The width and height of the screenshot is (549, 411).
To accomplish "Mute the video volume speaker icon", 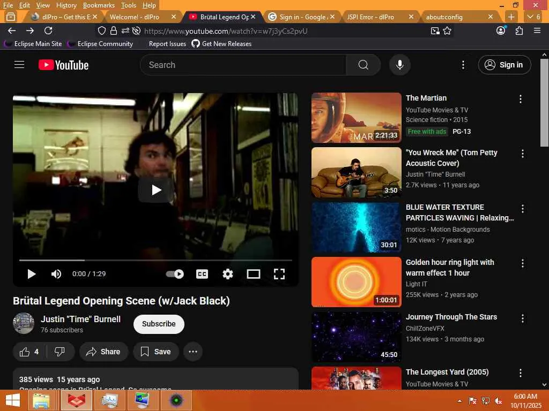I will point(56,274).
